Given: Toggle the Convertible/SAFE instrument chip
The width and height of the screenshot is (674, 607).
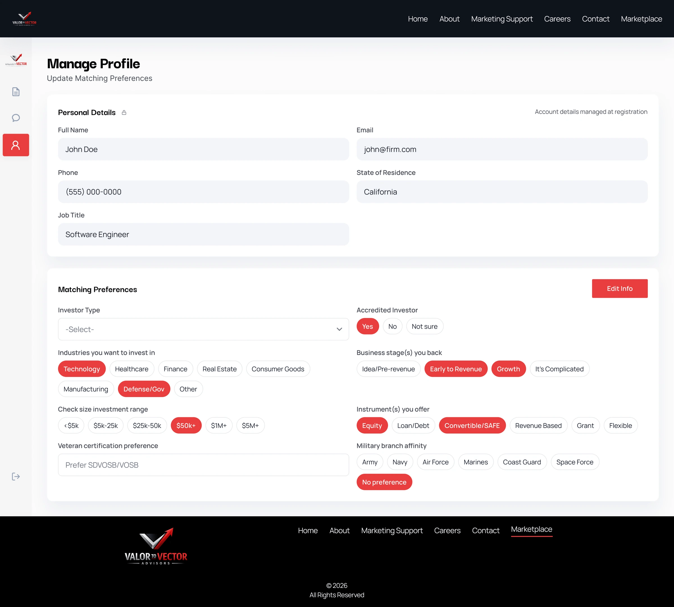Looking at the screenshot, I should click(472, 425).
